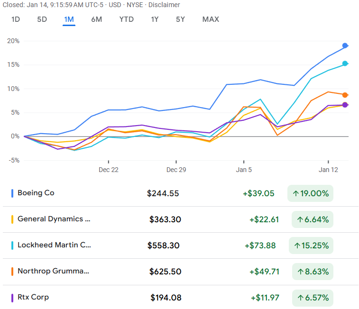The image size is (359, 309).
Task: Click Boeing's blue color marker
Action: coord(12,193)
